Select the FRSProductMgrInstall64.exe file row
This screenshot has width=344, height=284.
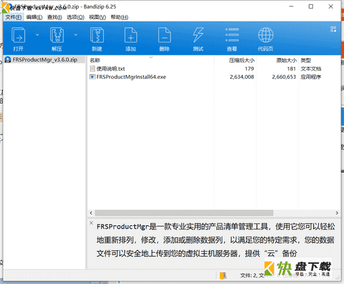click(214, 77)
